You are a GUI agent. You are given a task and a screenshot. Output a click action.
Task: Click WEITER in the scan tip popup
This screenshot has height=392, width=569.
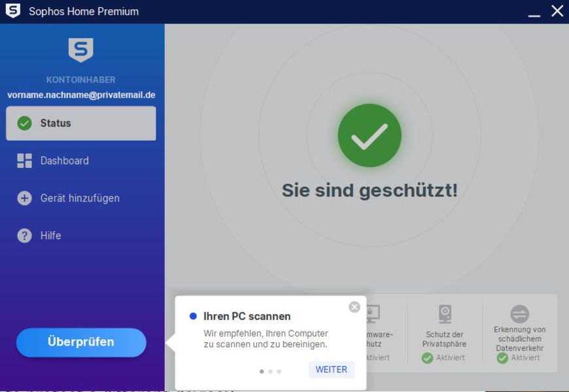coord(332,370)
